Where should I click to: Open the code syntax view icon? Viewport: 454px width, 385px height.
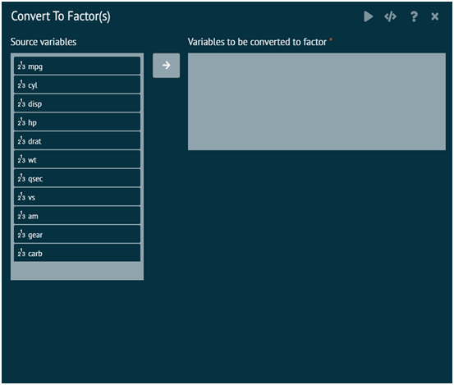[390, 16]
